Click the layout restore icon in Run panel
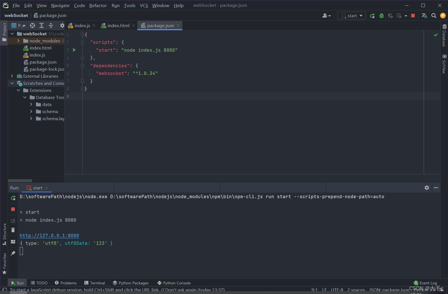448x294 pixels. [13, 242]
